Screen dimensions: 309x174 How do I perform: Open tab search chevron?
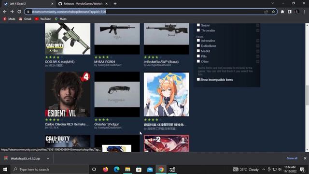pyautogui.click(x=272, y=3)
